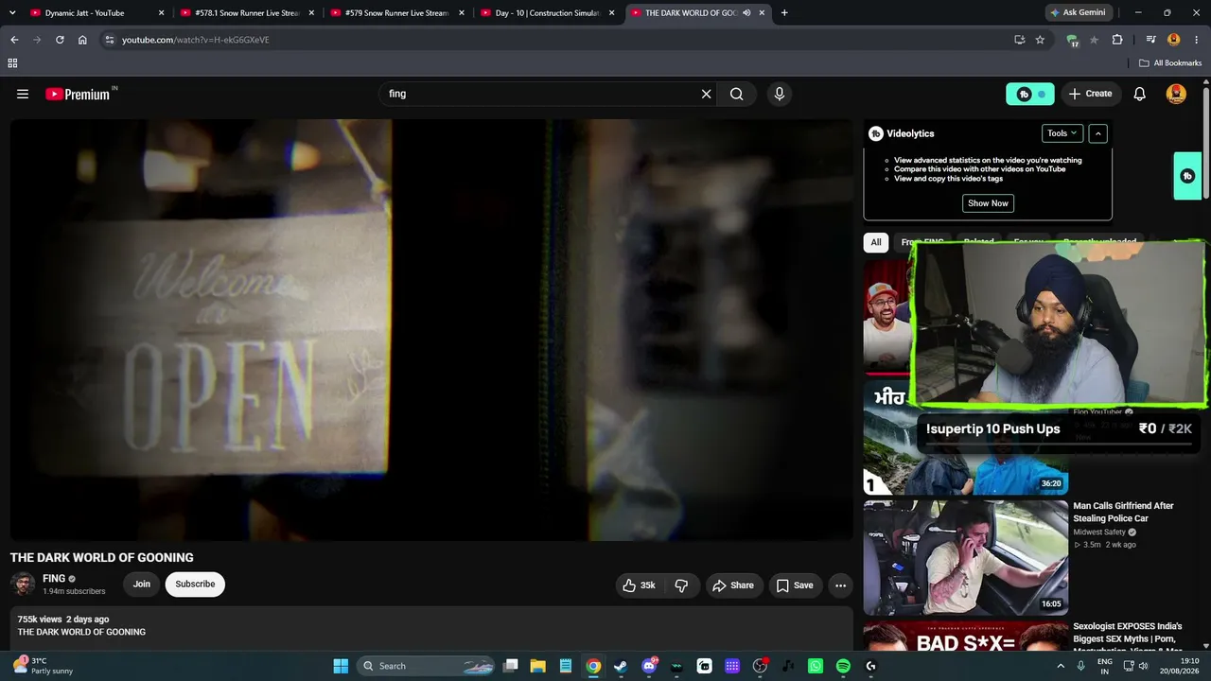Close the Dynamic Jatt YouTube tab
The width and height of the screenshot is (1211, 681).
162,13
